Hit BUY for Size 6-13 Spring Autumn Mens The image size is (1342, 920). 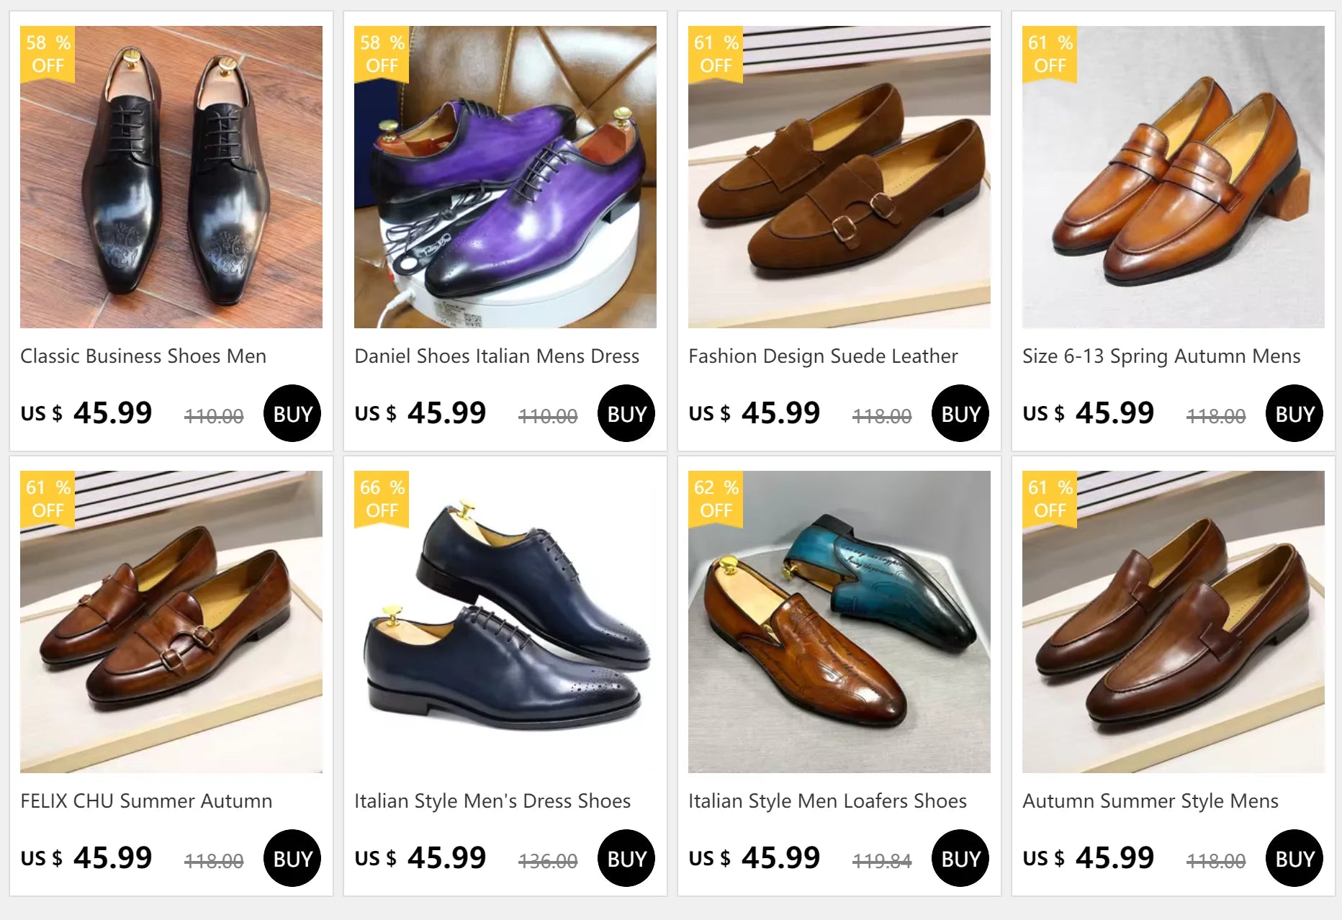click(1294, 414)
